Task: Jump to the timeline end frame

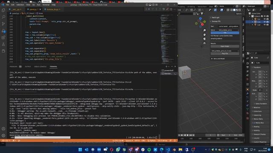Action: [193, 135]
